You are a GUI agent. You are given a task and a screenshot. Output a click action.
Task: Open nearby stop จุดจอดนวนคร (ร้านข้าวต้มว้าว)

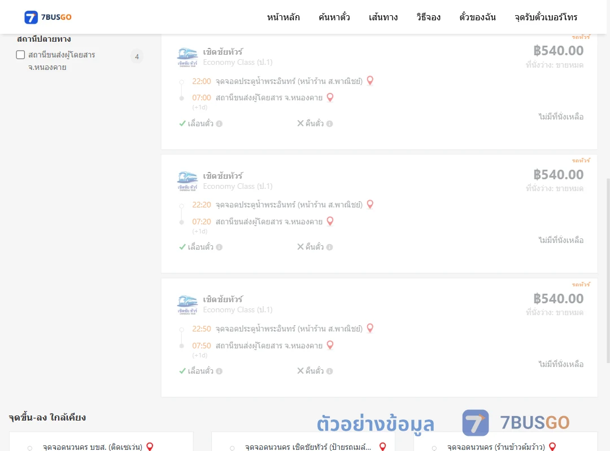pos(496,446)
